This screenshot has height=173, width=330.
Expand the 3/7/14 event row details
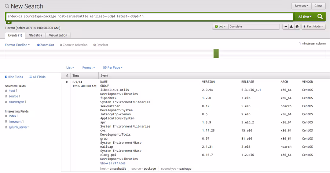click(67, 82)
